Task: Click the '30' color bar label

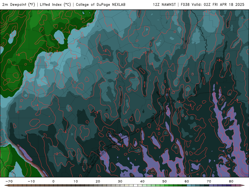Action: pos(120,181)
